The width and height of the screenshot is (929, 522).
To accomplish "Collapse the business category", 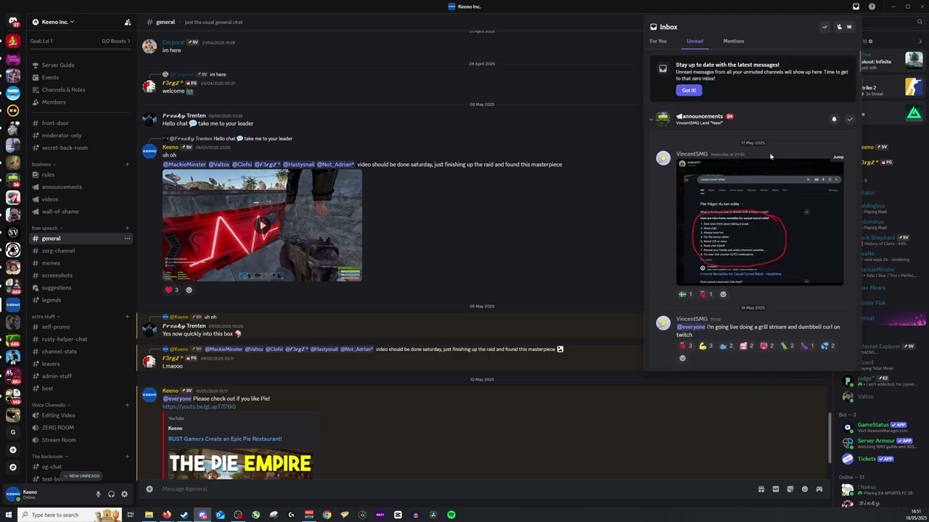I will click(43, 164).
